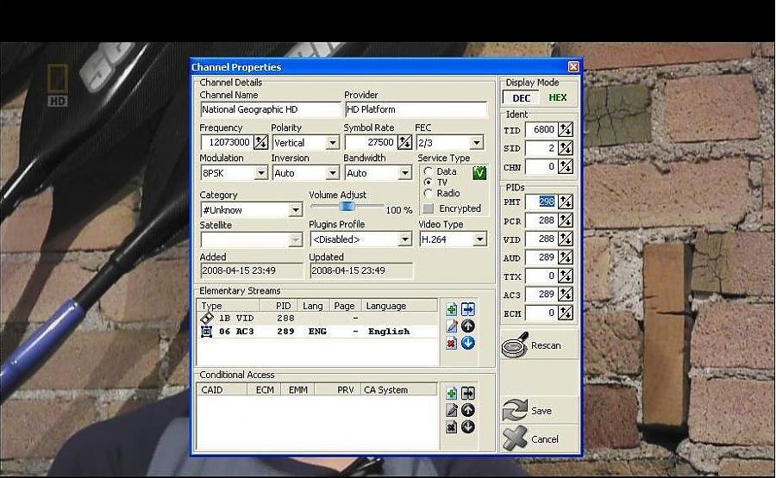This screenshot has width=776, height=478.
Task: Save the channel properties
Action: [538, 411]
